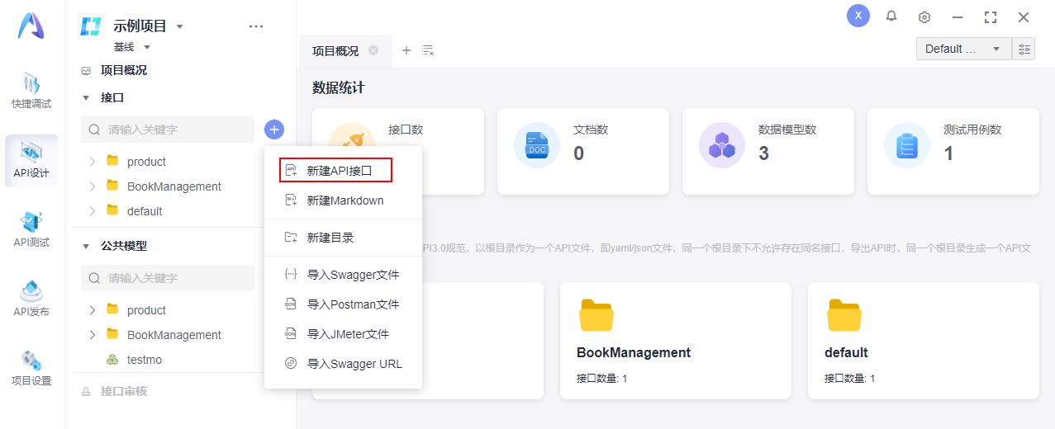Click the 示例项目 project icon

(90, 26)
